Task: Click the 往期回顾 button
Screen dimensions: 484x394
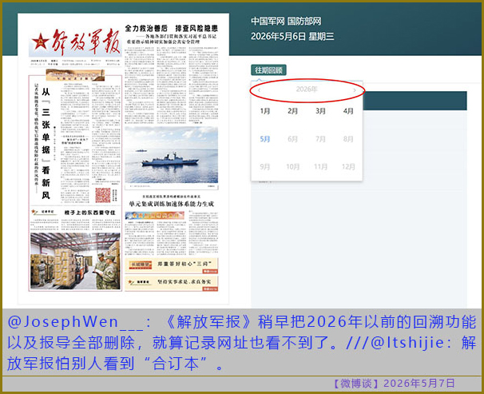Action: click(268, 70)
